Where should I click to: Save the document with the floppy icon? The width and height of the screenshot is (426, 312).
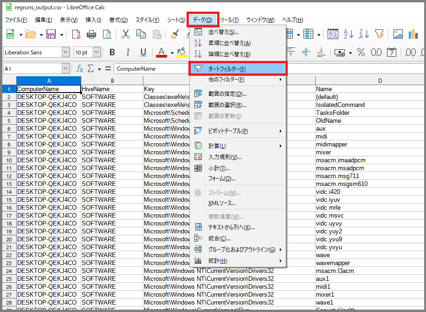point(51,34)
